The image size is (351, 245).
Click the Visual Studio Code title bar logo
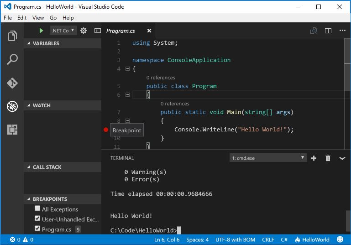pyautogui.click(x=8, y=6)
